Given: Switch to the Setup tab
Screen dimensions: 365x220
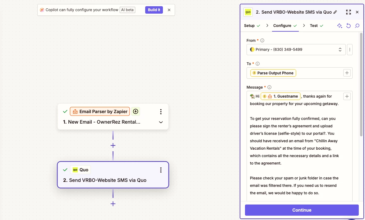Looking at the screenshot, I should [x=252, y=25].
